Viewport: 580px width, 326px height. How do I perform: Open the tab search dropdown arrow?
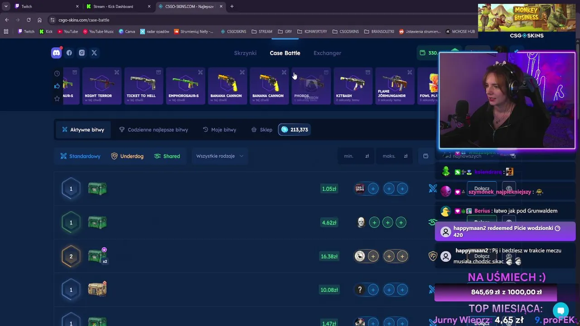point(6,6)
